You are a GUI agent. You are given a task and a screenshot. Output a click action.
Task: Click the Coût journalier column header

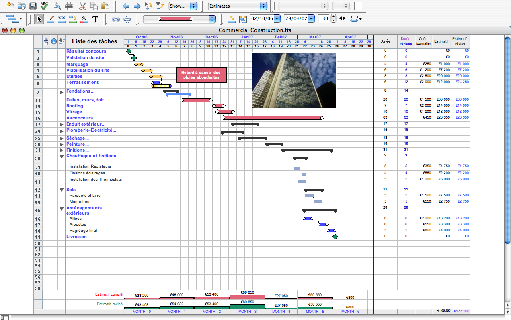(x=424, y=41)
